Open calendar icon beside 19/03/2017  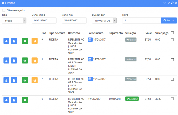[x=90, y=59]
